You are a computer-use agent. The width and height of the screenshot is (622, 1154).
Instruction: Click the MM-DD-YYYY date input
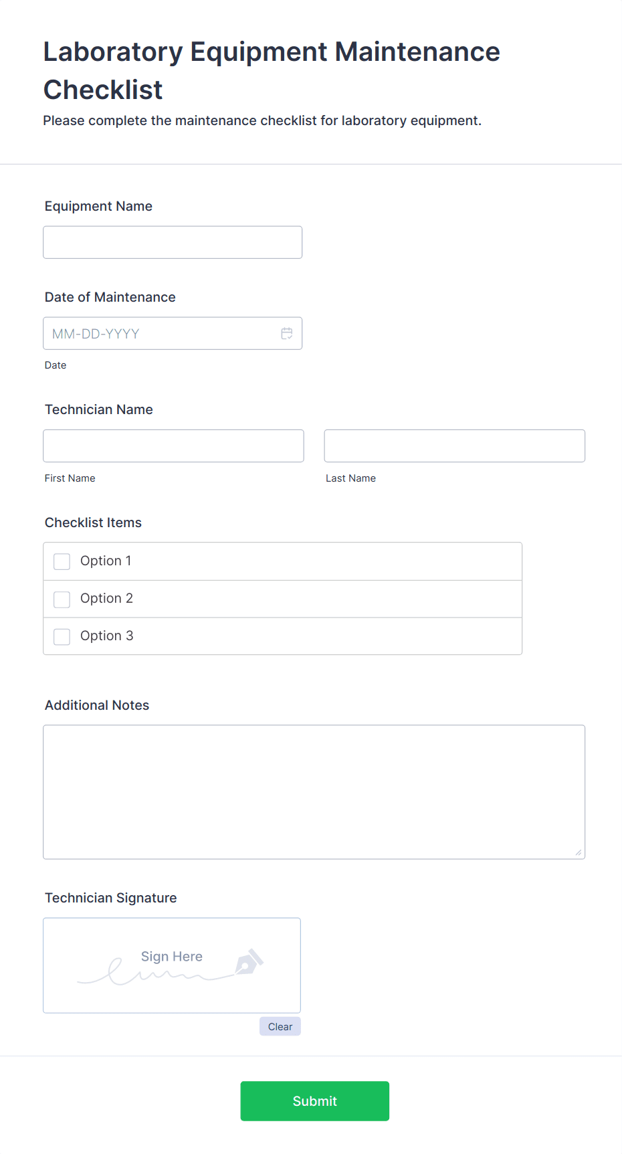pyautogui.click(x=161, y=333)
